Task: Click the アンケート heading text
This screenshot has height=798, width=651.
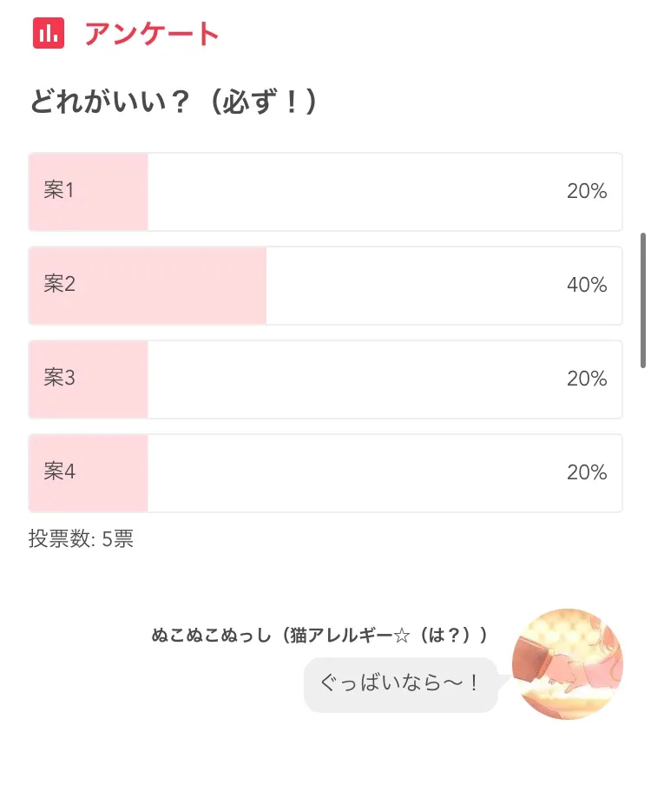Action: [x=152, y=34]
